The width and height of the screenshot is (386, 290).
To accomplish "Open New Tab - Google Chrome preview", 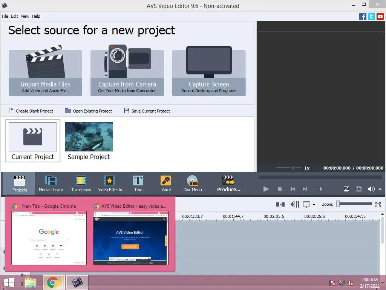I will click(x=49, y=234).
